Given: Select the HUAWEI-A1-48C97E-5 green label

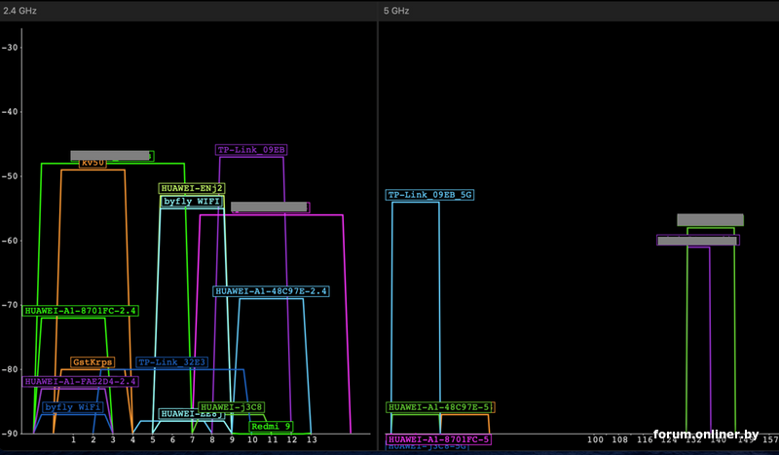Looking at the screenshot, I should 440,407.
